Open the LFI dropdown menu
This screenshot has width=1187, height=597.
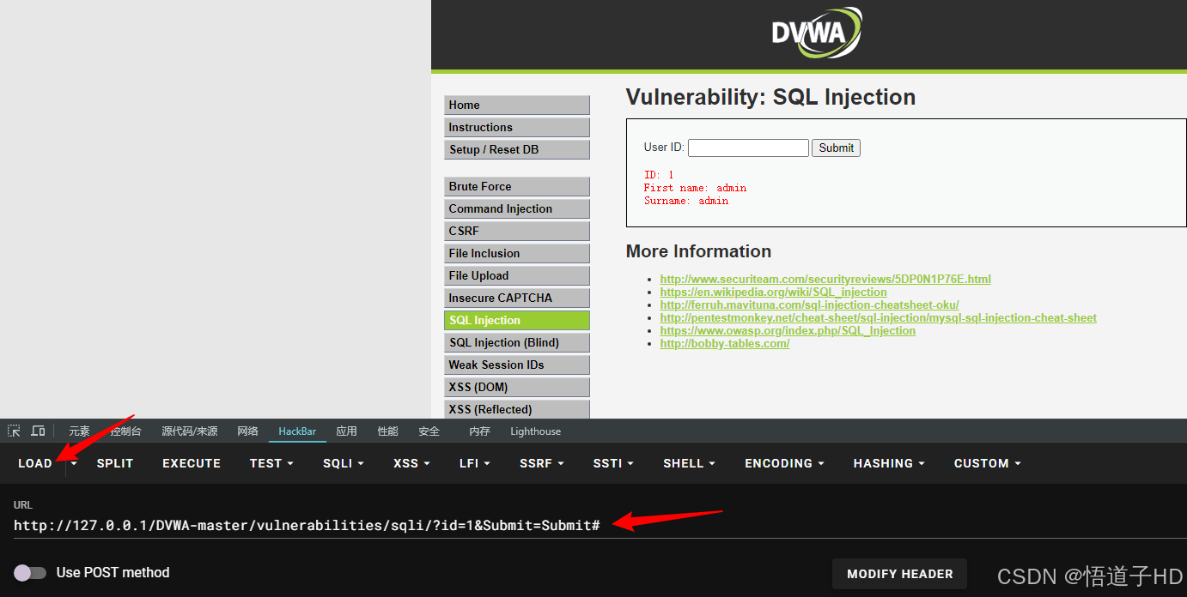474,463
